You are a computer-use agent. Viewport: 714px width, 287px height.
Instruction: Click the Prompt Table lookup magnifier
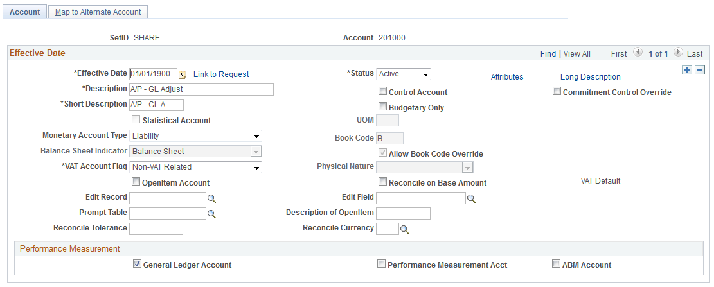(x=211, y=214)
